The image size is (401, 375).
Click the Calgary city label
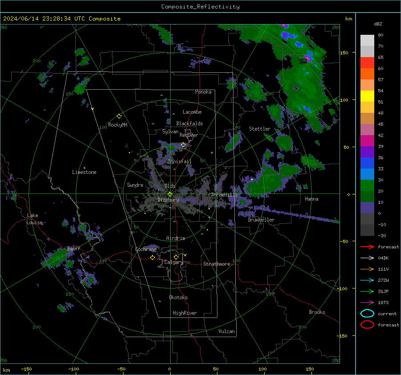click(174, 262)
